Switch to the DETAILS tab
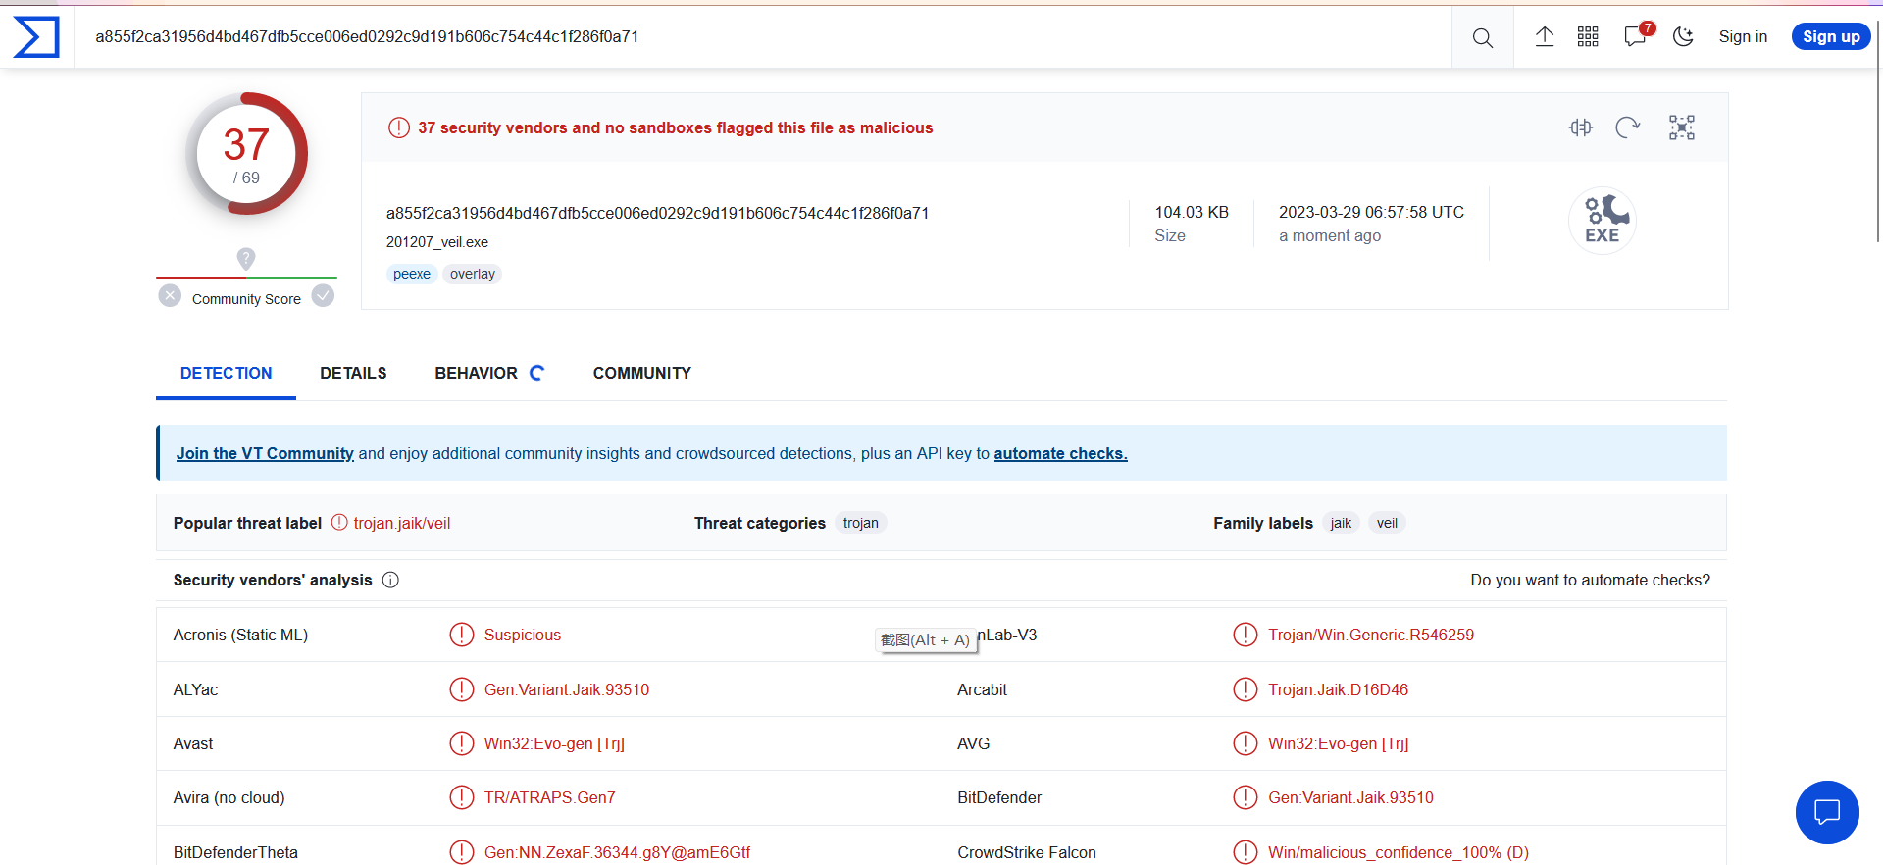Viewport: 1883px width, 865px height. pos(353,374)
